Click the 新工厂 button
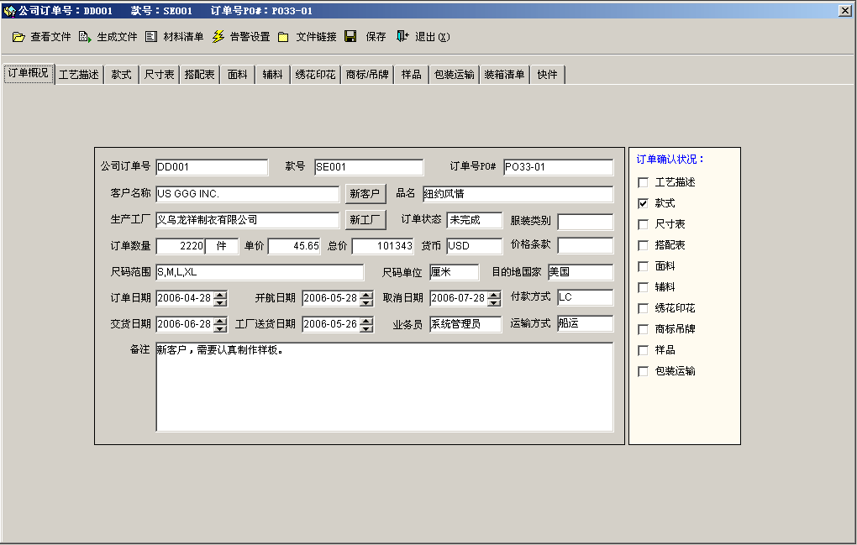857x545 pixels. coord(365,219)
